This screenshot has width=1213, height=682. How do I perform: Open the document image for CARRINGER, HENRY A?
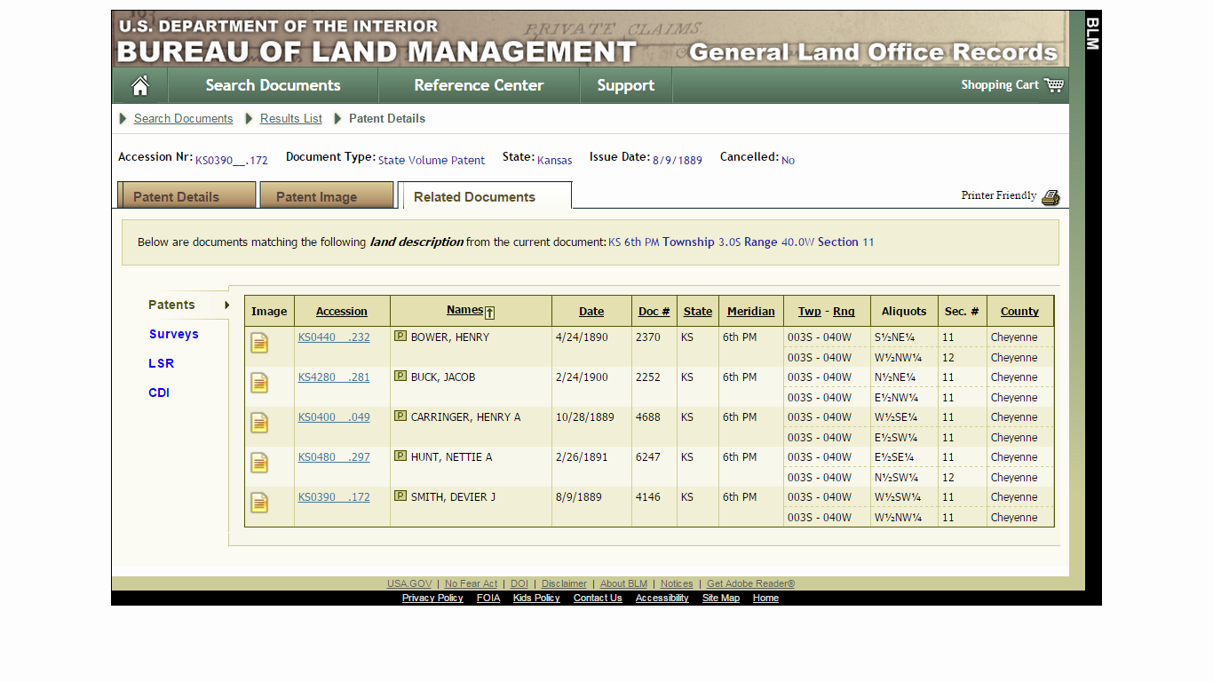[259, 422]
